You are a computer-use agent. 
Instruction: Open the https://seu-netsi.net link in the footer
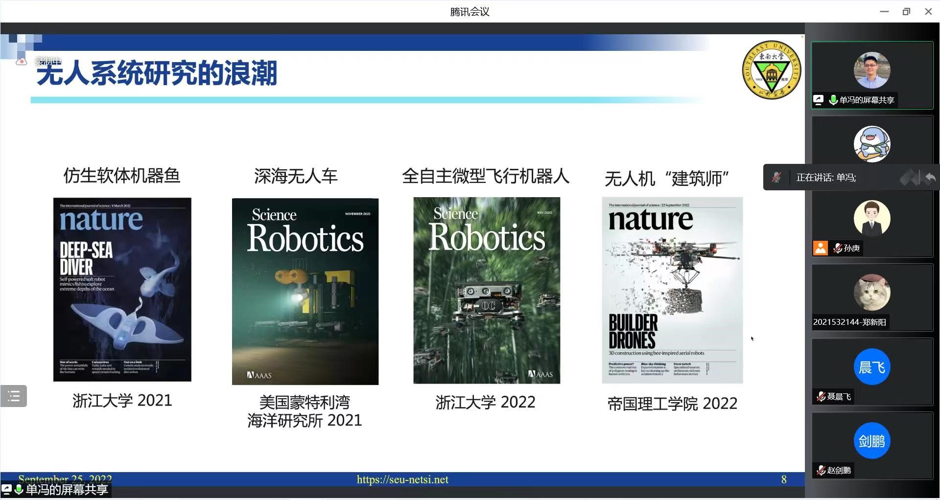(x=402, y=479)
